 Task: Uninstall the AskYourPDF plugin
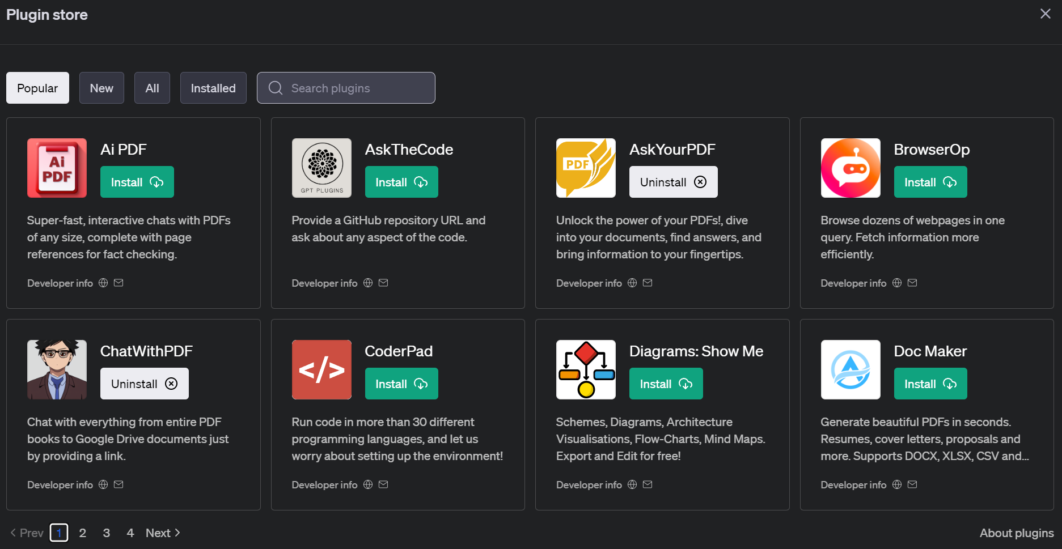(673, 182)
